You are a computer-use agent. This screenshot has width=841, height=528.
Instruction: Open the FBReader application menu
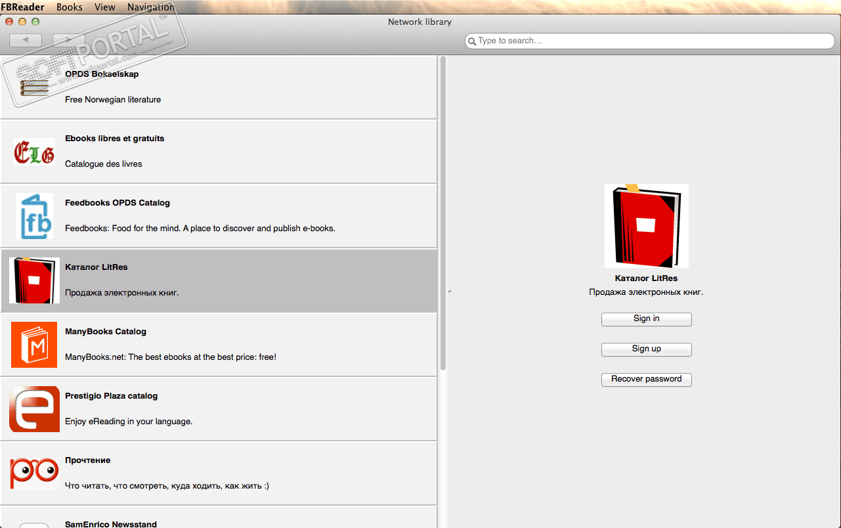pos(23,7)
